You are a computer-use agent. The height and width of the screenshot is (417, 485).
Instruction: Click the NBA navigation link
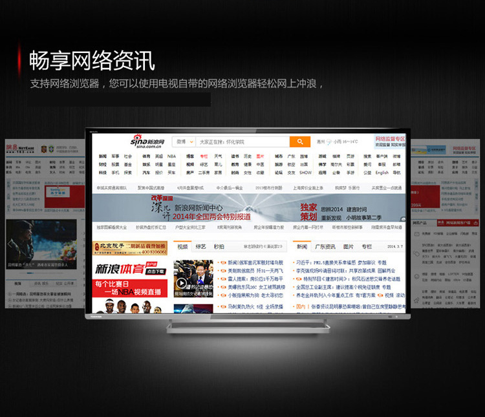[171, 156]
